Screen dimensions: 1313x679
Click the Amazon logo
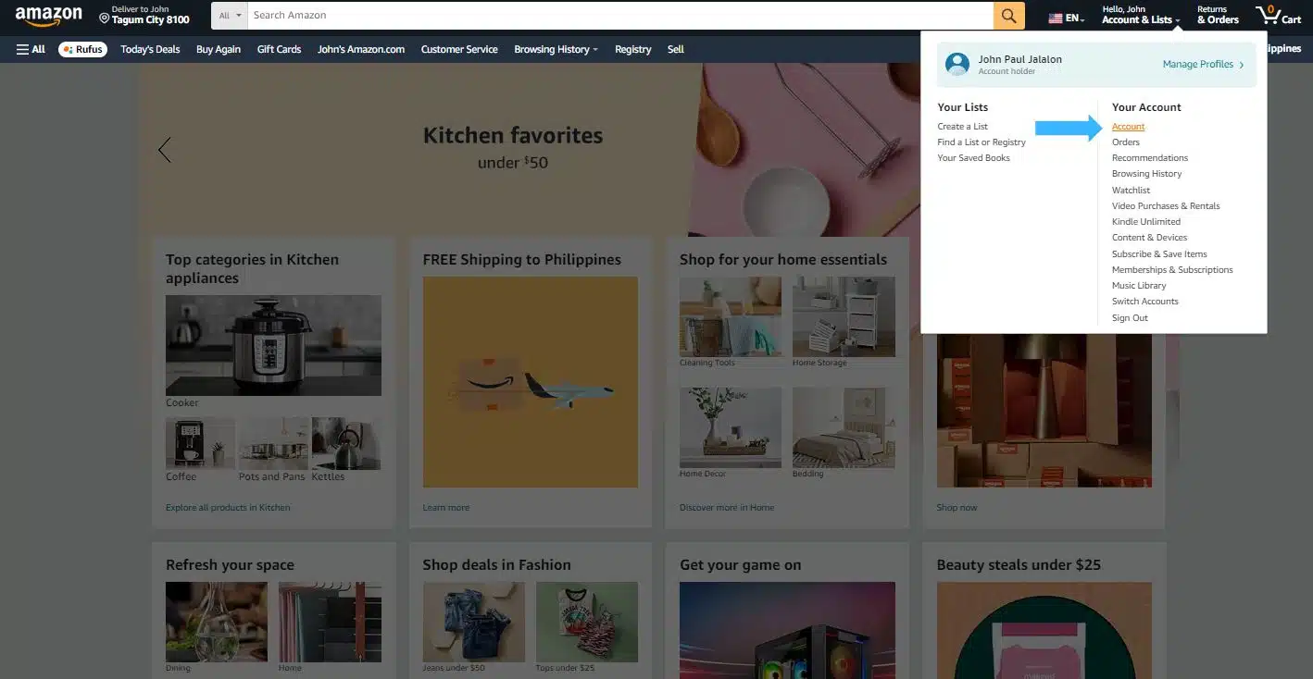pos(49,17)
